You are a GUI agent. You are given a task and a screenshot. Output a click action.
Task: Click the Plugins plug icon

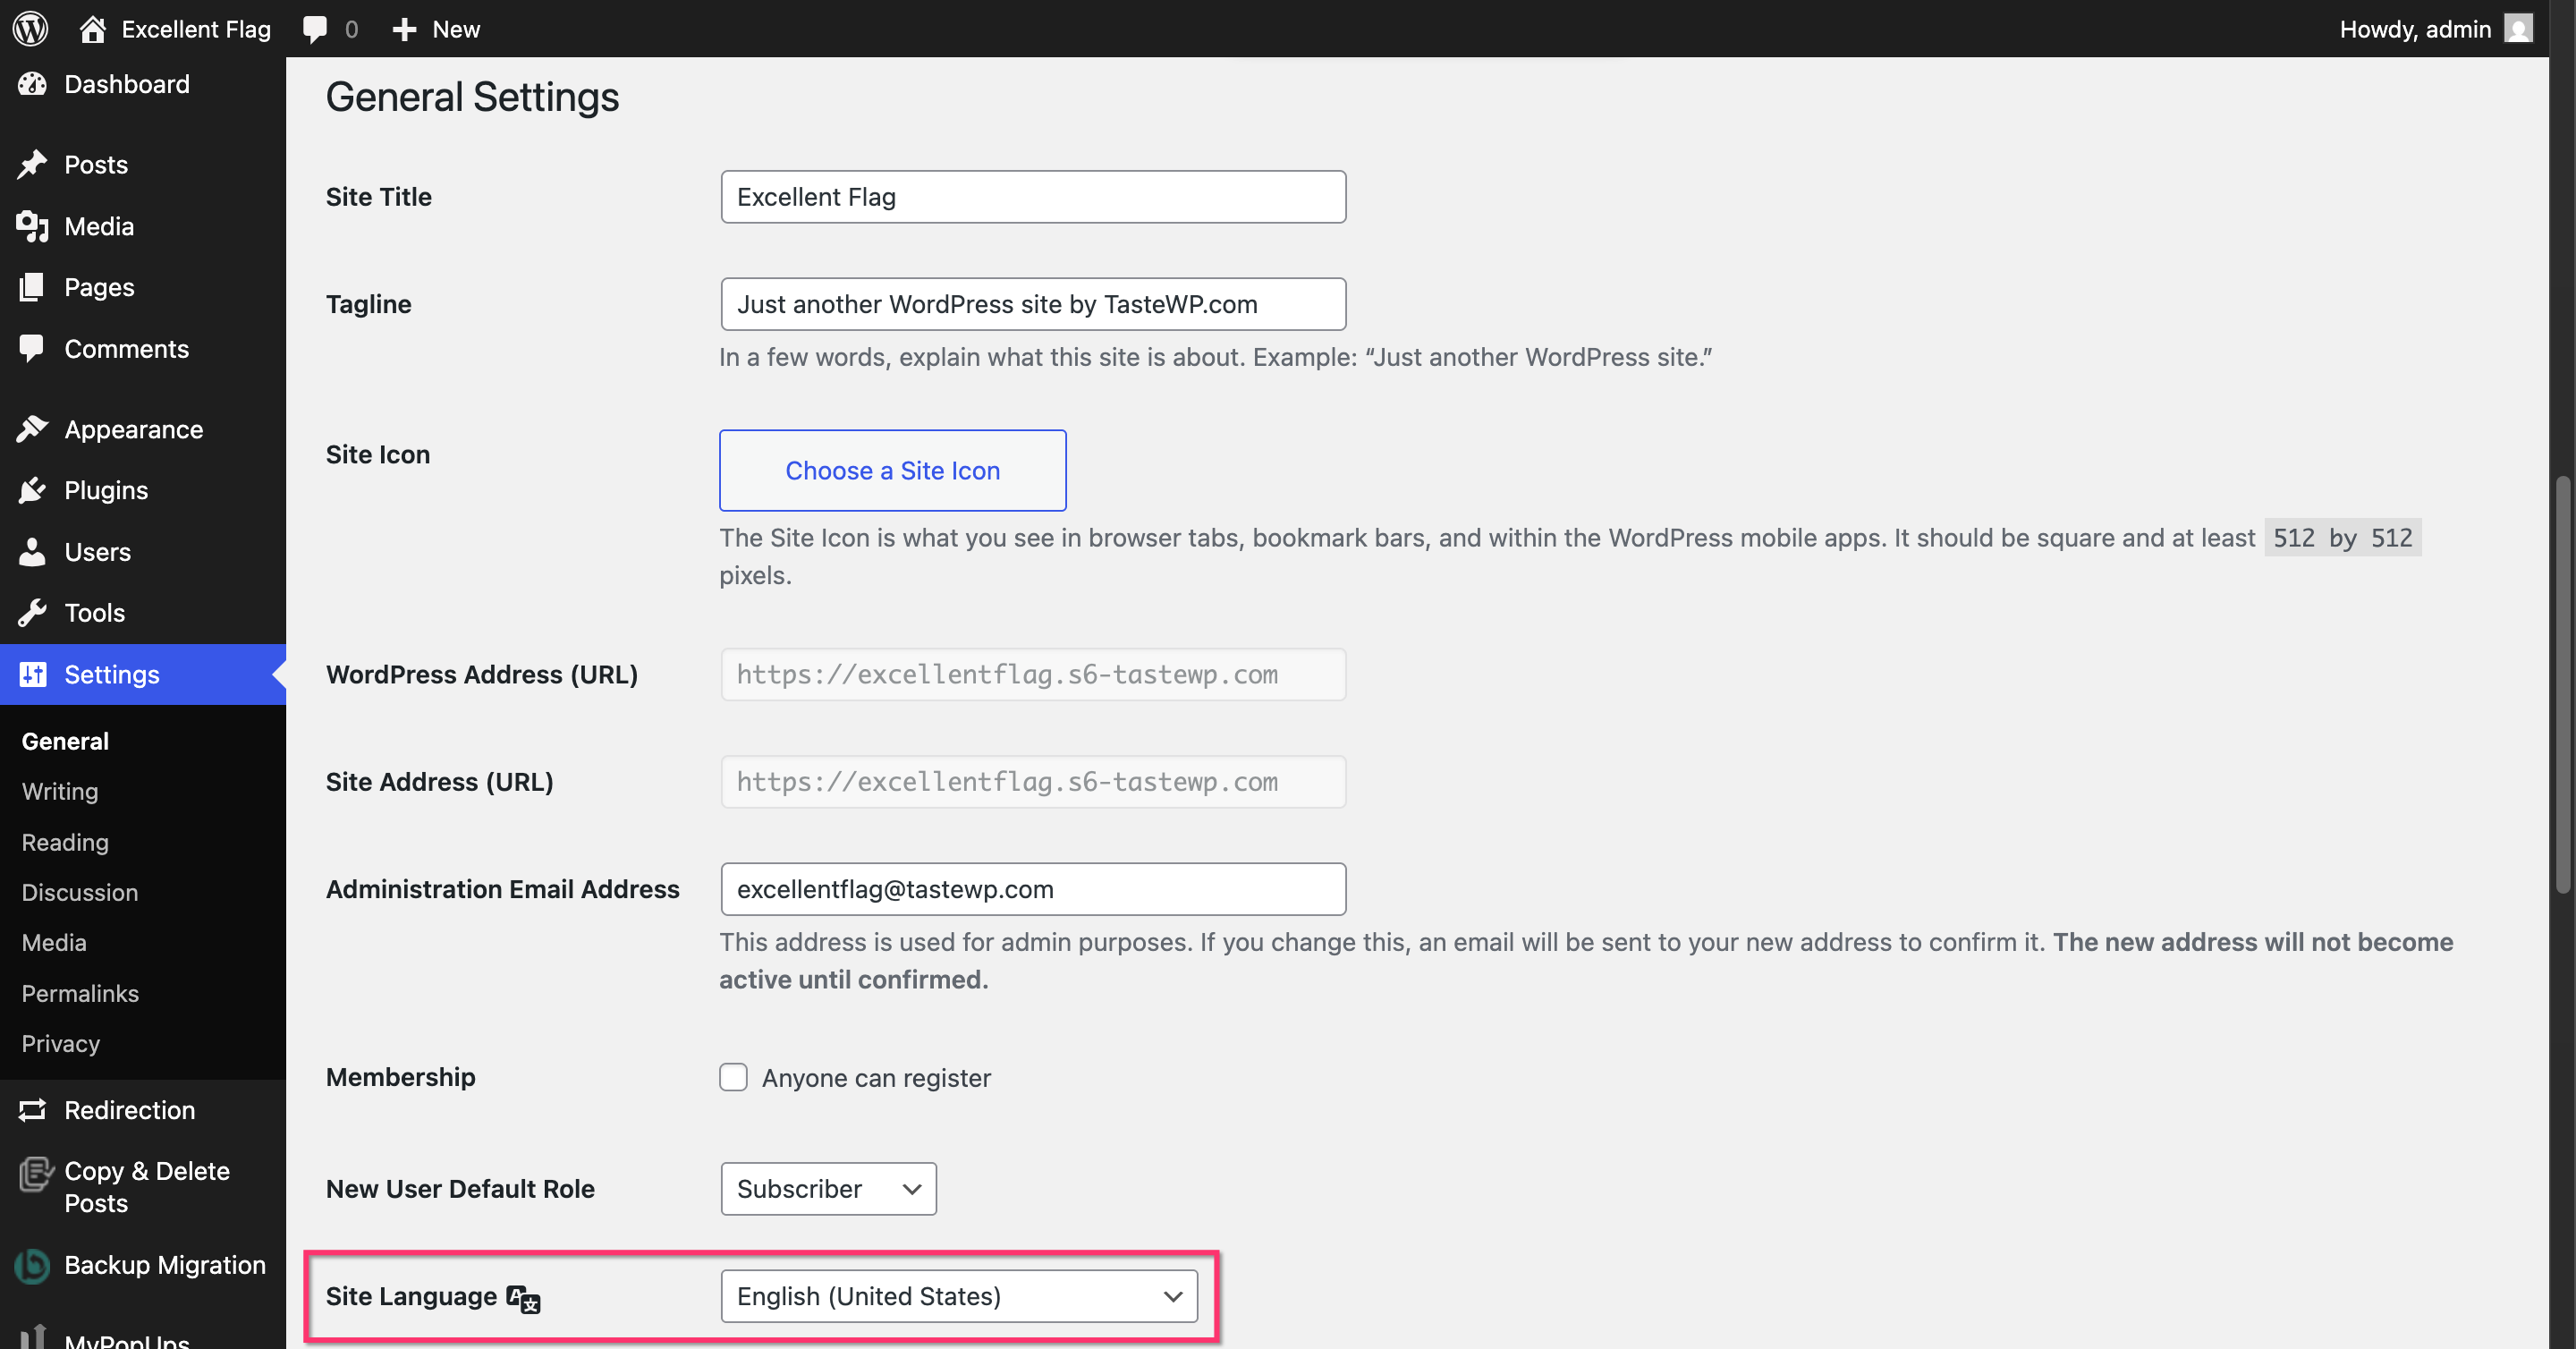(32, 490)
